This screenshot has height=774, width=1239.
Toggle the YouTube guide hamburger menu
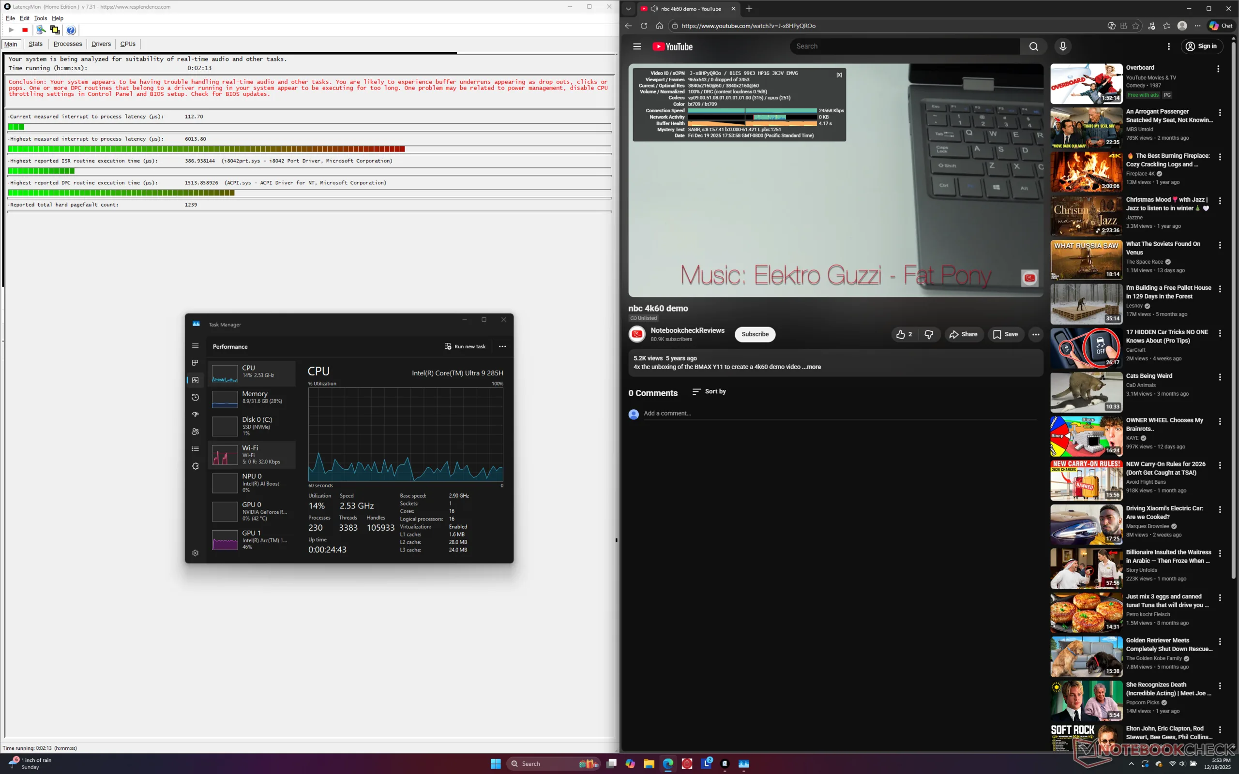click(x=637, y=46)
